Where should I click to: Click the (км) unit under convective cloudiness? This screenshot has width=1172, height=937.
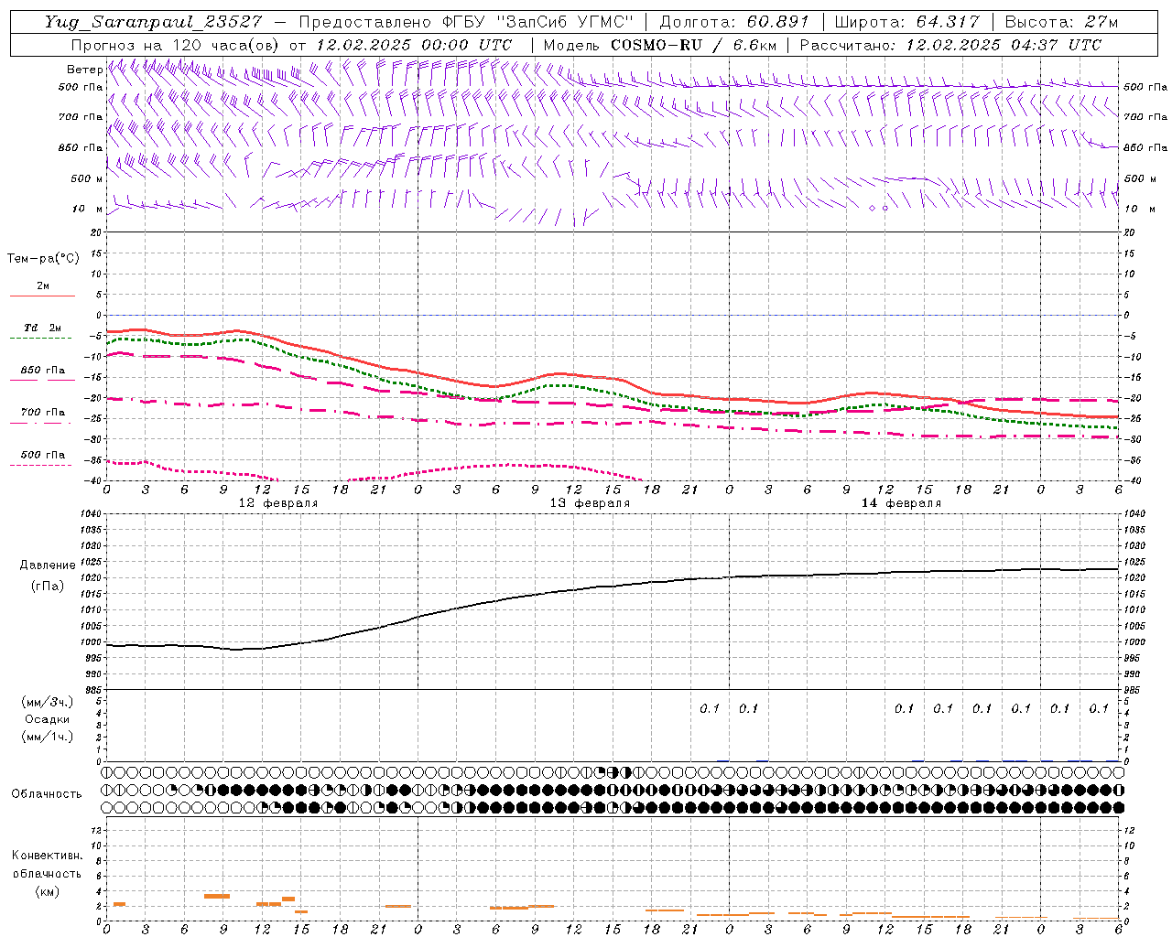tap(47, 891)
